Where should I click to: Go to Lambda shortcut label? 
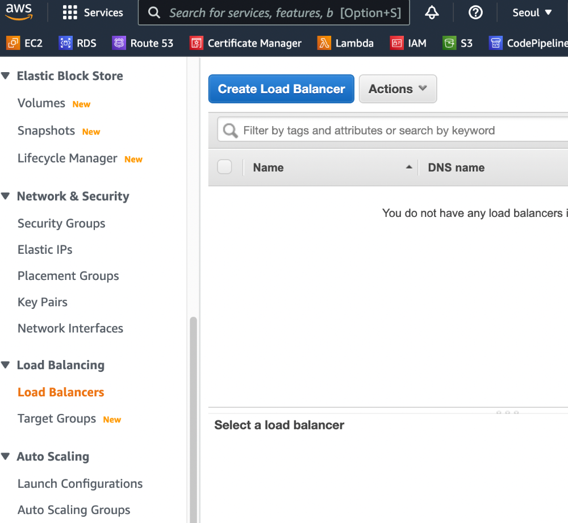click(x=354, y=43)
